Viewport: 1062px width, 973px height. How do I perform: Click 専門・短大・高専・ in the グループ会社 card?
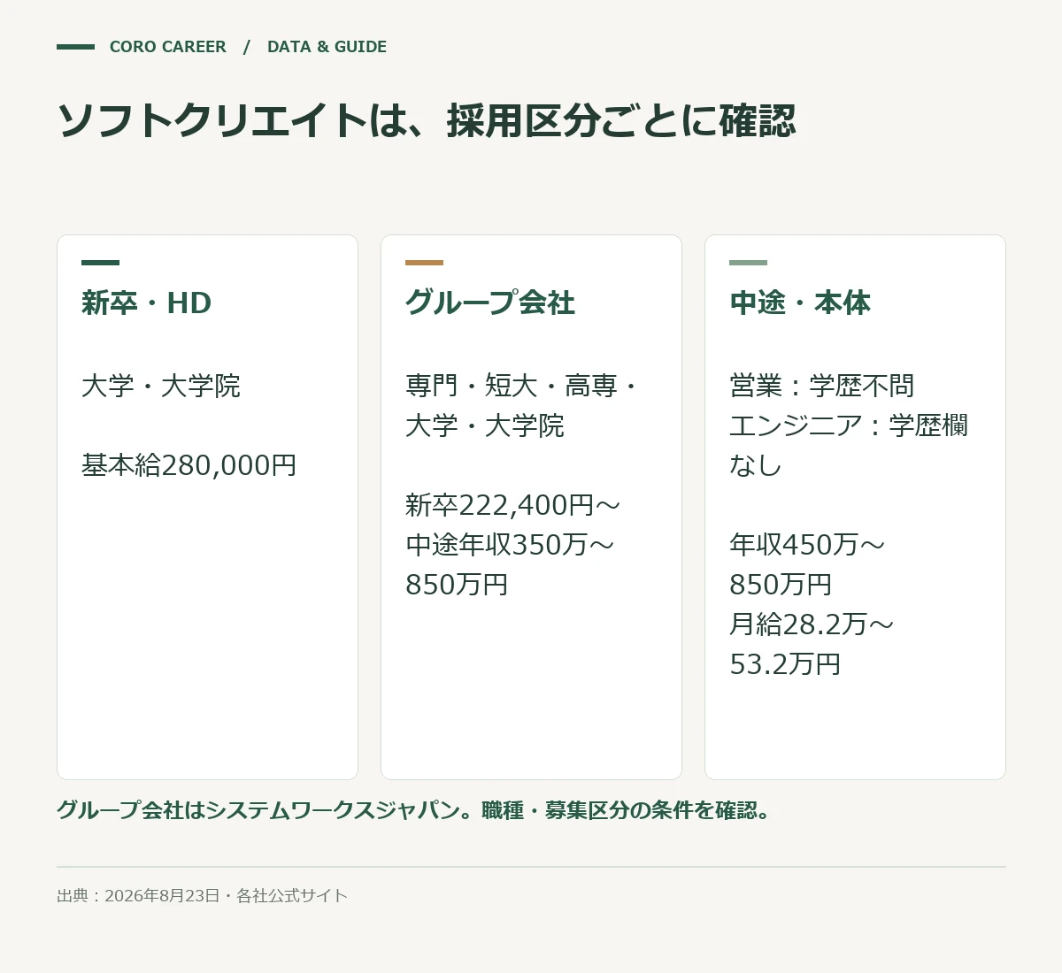(523, 386)
